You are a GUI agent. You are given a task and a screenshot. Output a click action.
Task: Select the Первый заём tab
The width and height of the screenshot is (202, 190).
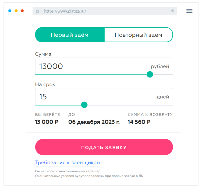(70, 35)
